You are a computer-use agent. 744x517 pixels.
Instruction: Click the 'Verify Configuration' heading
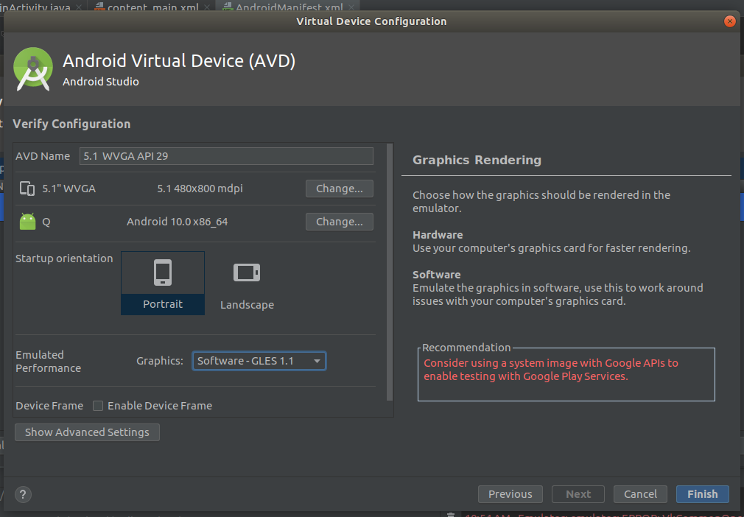pyautogui.click(x=71, y=124)
